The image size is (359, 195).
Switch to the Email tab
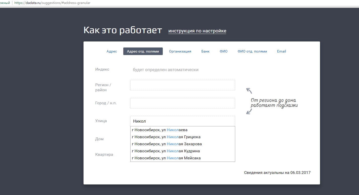click(282, 51)
